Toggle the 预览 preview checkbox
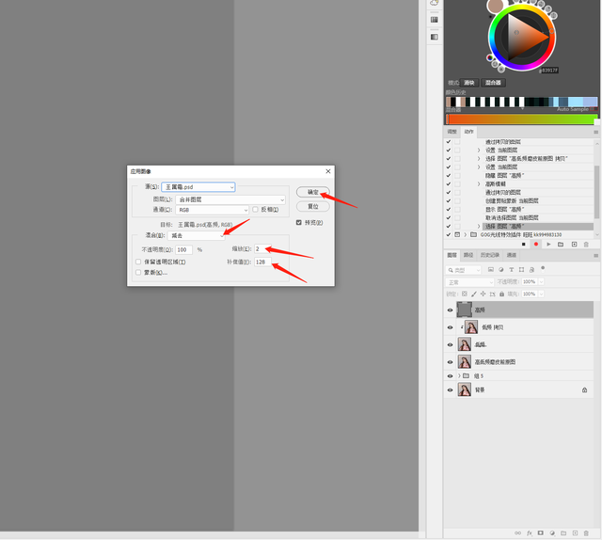This screenshot has height=540, width=602. coord(299,222)
